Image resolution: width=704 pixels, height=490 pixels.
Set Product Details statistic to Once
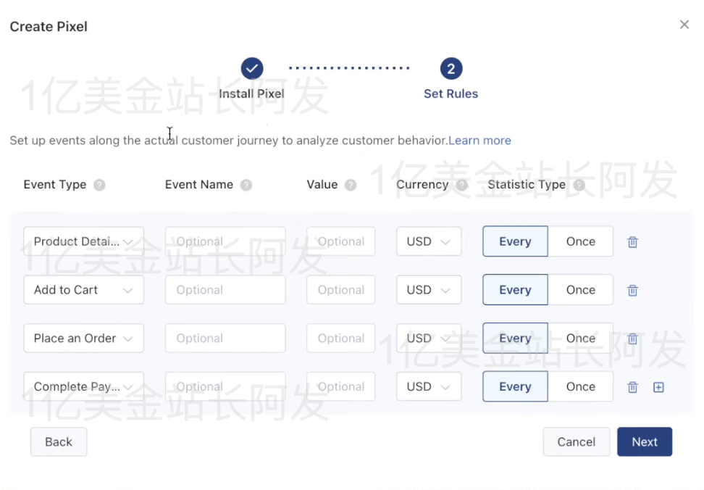(580, 241)
